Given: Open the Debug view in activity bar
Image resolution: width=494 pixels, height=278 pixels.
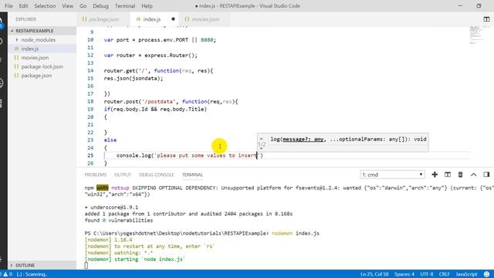Looking at the screenshot, I should [x=2, y=83].
